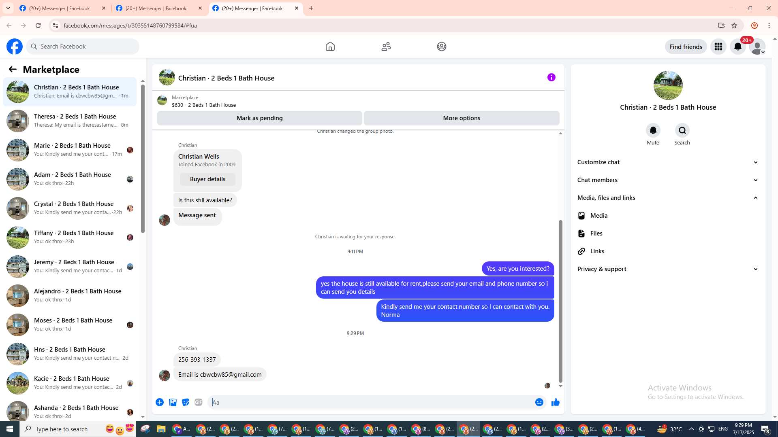Image resolution: width=778 pixels, height=437 pixels.
Task: Open Moses 2 Beds 1 Bath House chat
Action: click(x=70, y=325)
